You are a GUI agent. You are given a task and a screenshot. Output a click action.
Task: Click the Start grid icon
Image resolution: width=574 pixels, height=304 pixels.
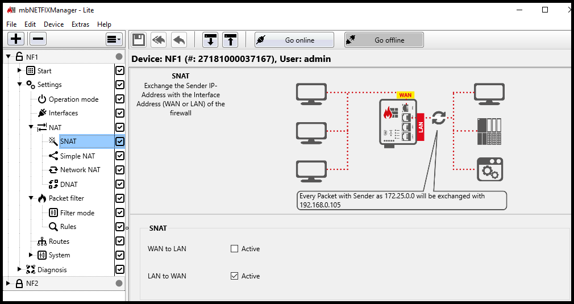click(31, 70)
